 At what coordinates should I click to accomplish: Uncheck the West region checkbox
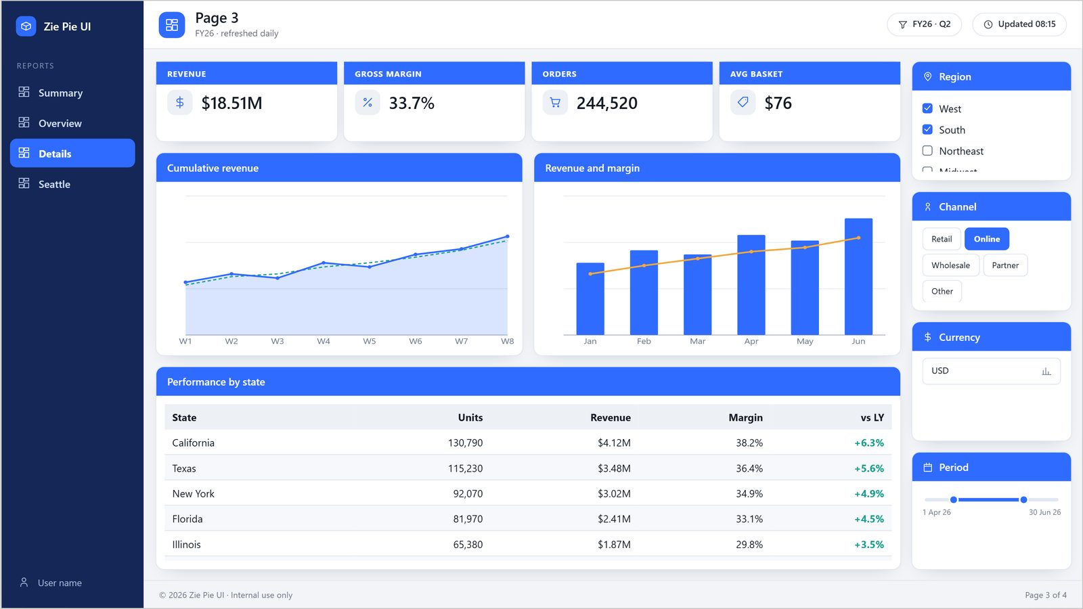[x=927, y=108]
